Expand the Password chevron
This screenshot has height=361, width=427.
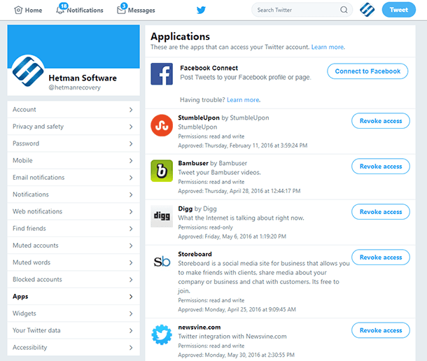tap(131, 143)
